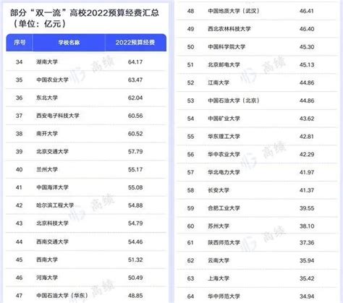Screen dimensions: 343x303
Task: Click budget value 57.79
Action: pos(135,152)
